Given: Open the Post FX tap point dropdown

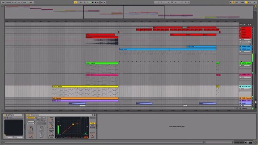Looking at the screenshot, I should pyautogui.click(x=31, y=124).
